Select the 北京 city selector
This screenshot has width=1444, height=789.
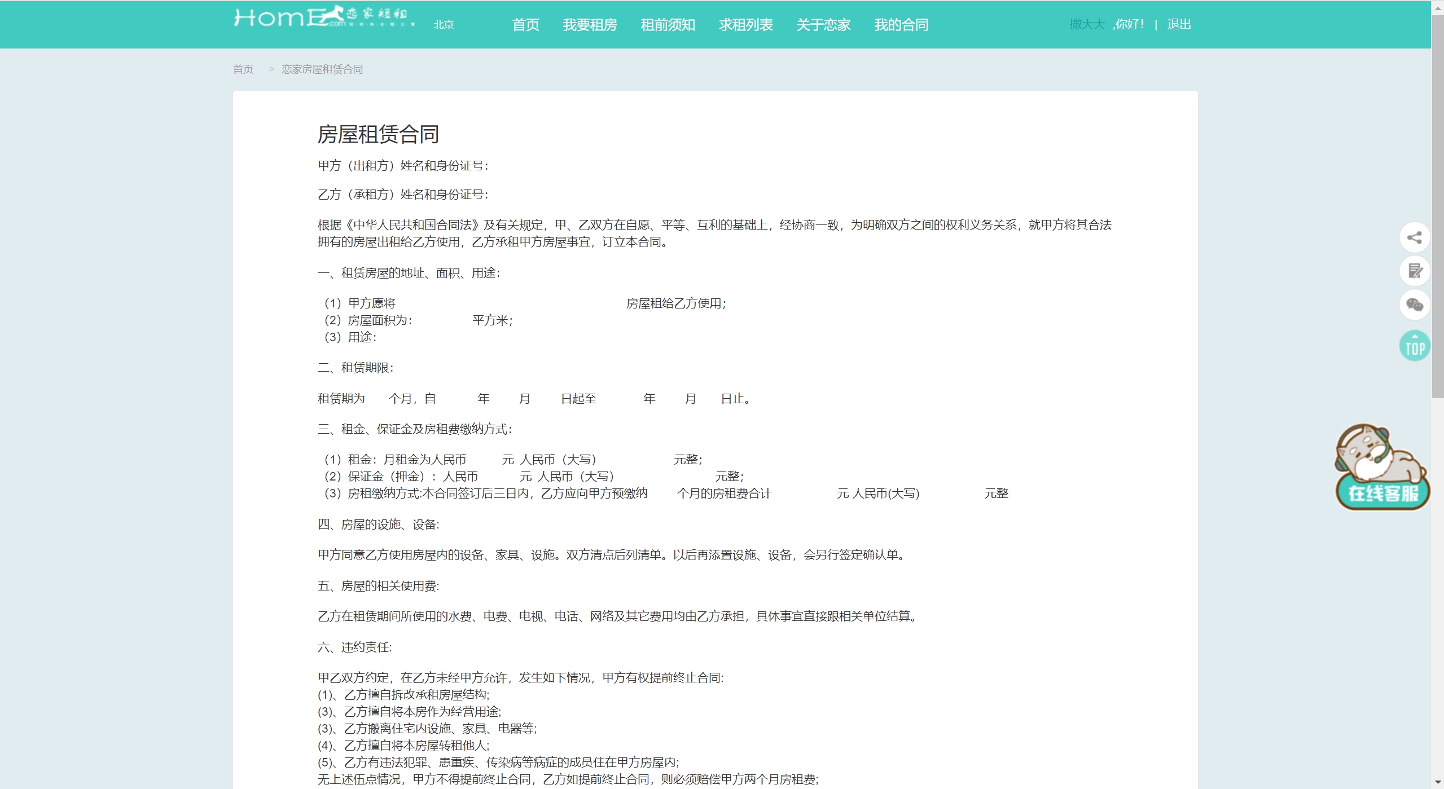click(x=444, y=25)
